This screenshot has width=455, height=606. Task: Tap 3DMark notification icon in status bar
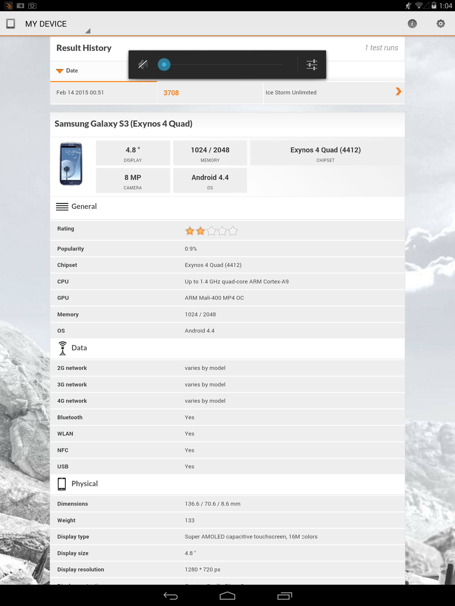pos(8,6)
